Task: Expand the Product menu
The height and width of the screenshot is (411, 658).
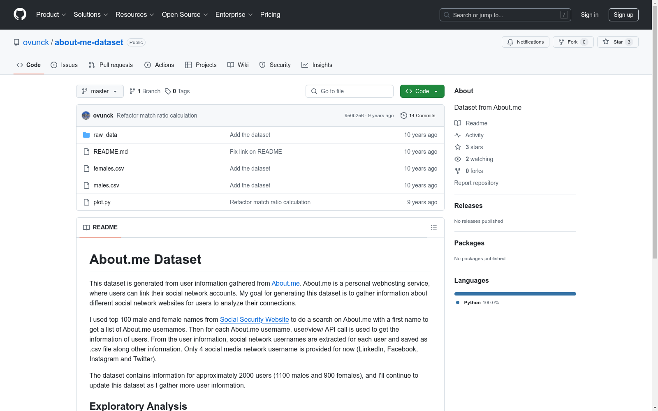Action: [x=51, y=14]
